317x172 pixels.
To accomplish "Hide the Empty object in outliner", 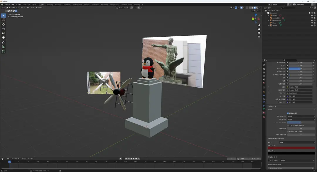I will [x=312, y=16].
